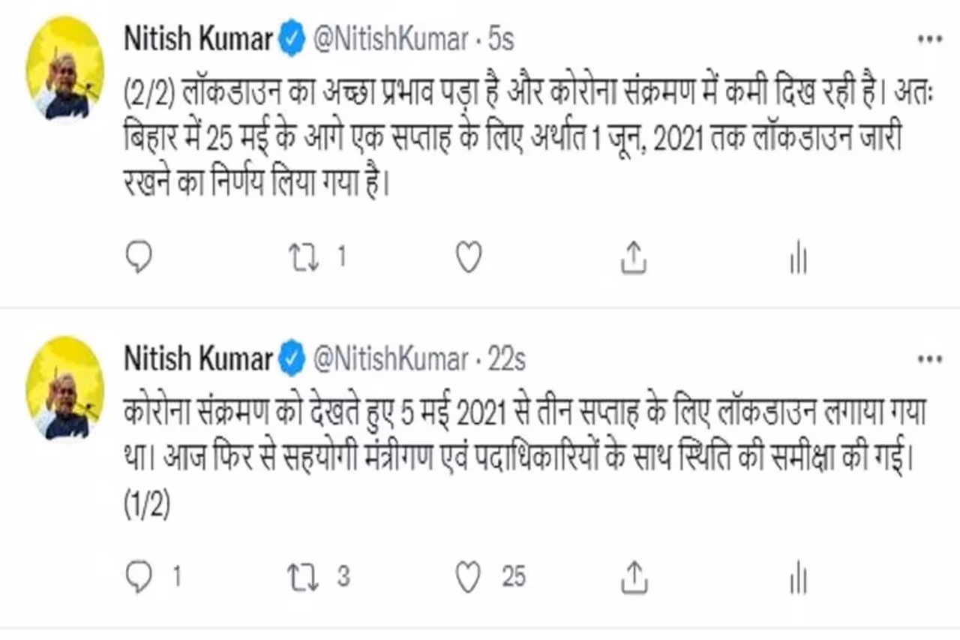Open @NitishKumar handle on the bottom tweet
The height and width of the screenshot is (640, 960).
point(390,359)
